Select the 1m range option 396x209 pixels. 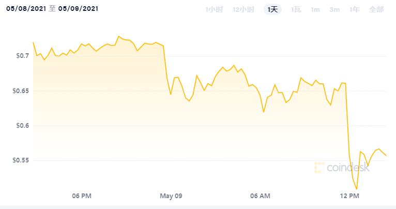(x=315, y=9)
